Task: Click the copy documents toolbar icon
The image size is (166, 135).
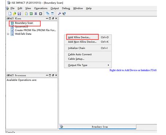Action: tap(26, 13)
